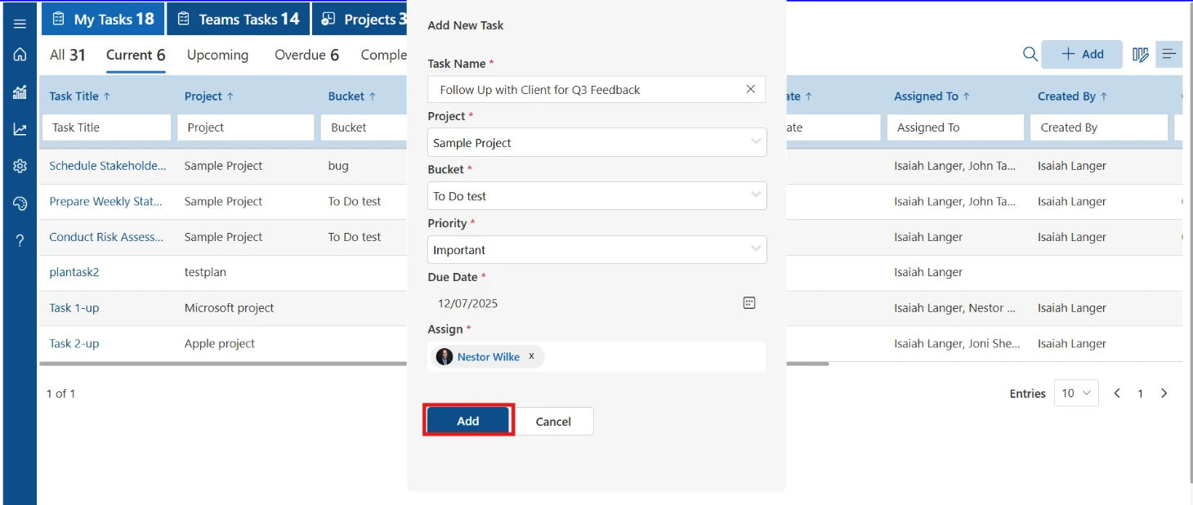Open the settings gear in sidebar
The width and height of the screenshot is (1193, 505).
click(x=20, y=166)
